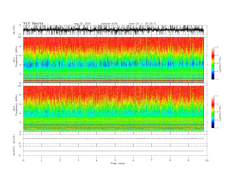Click the "-7" label on ch.2 color scale
This screenshot has height=180, width=233.
tap(217, 128)
